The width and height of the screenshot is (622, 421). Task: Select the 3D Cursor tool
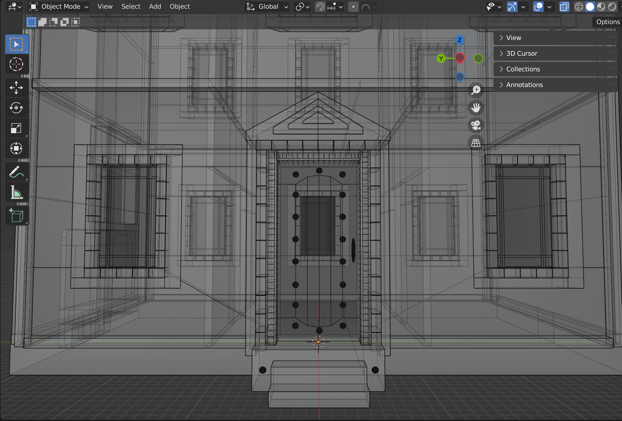(x=16, y=64)
